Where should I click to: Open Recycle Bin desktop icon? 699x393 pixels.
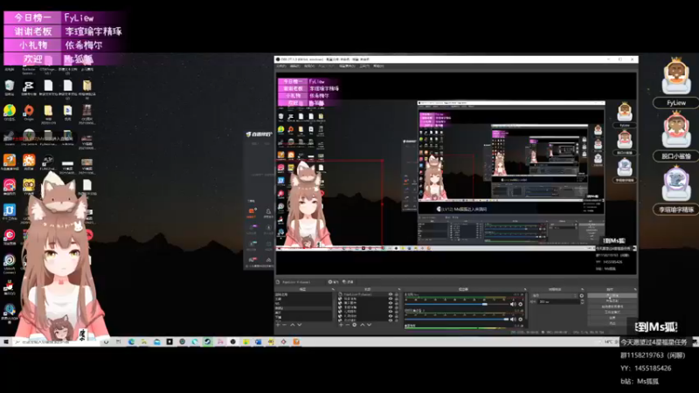tap(10, 86)
